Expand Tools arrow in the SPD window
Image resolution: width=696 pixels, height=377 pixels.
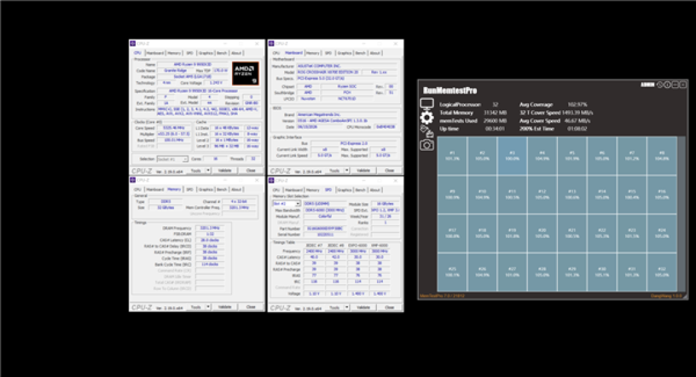[347, 307]
